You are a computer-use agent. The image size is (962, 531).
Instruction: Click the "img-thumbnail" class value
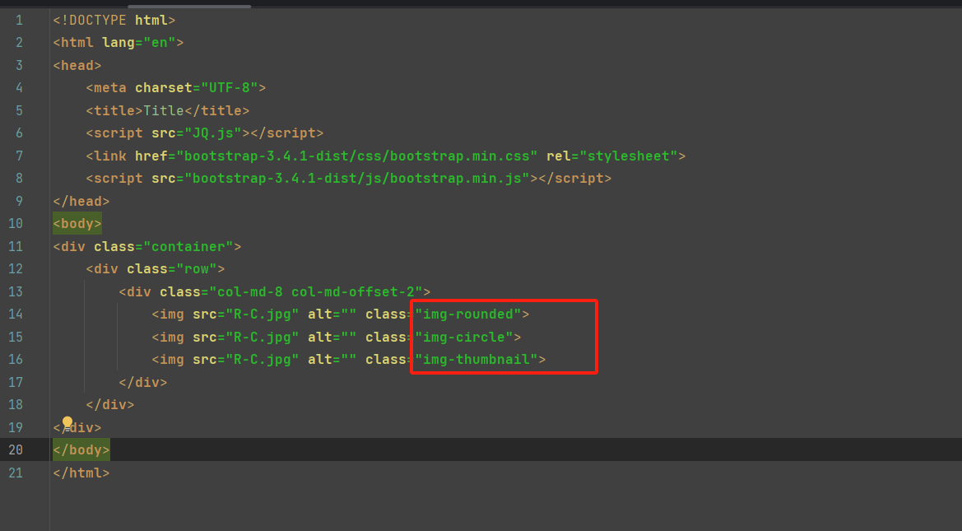coord(476,359)
